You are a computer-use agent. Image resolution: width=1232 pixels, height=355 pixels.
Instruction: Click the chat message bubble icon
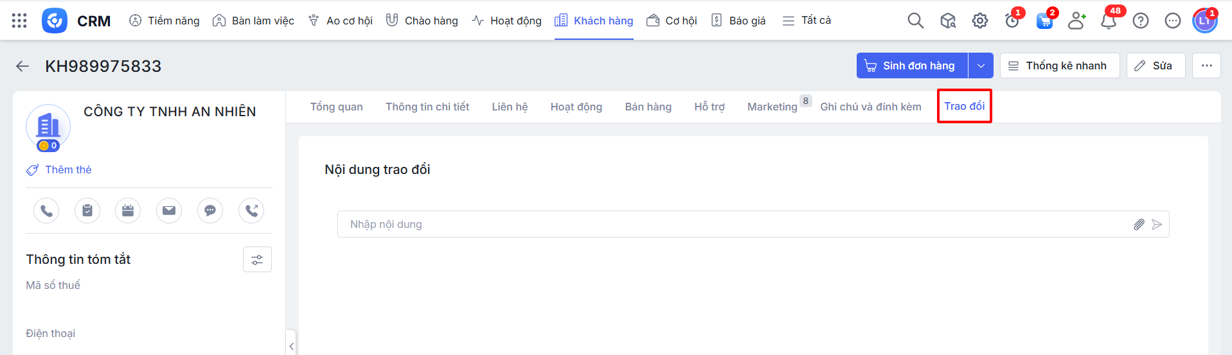click(x=210, y=211)
